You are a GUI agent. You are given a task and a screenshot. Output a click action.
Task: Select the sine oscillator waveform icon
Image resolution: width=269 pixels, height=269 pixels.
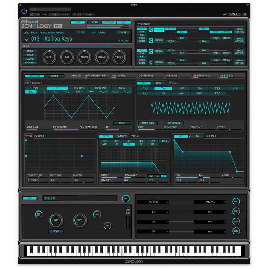pyautogui.click(x=67, y=92)
